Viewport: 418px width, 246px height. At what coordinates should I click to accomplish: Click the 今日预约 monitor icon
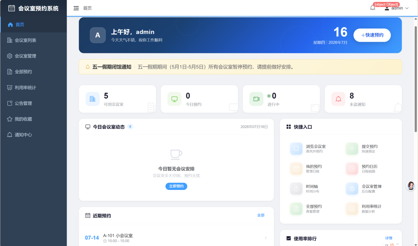tap(174, 99)
